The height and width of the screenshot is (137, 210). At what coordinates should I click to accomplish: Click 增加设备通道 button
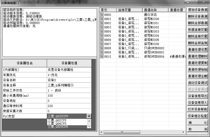tap(198, 10)
